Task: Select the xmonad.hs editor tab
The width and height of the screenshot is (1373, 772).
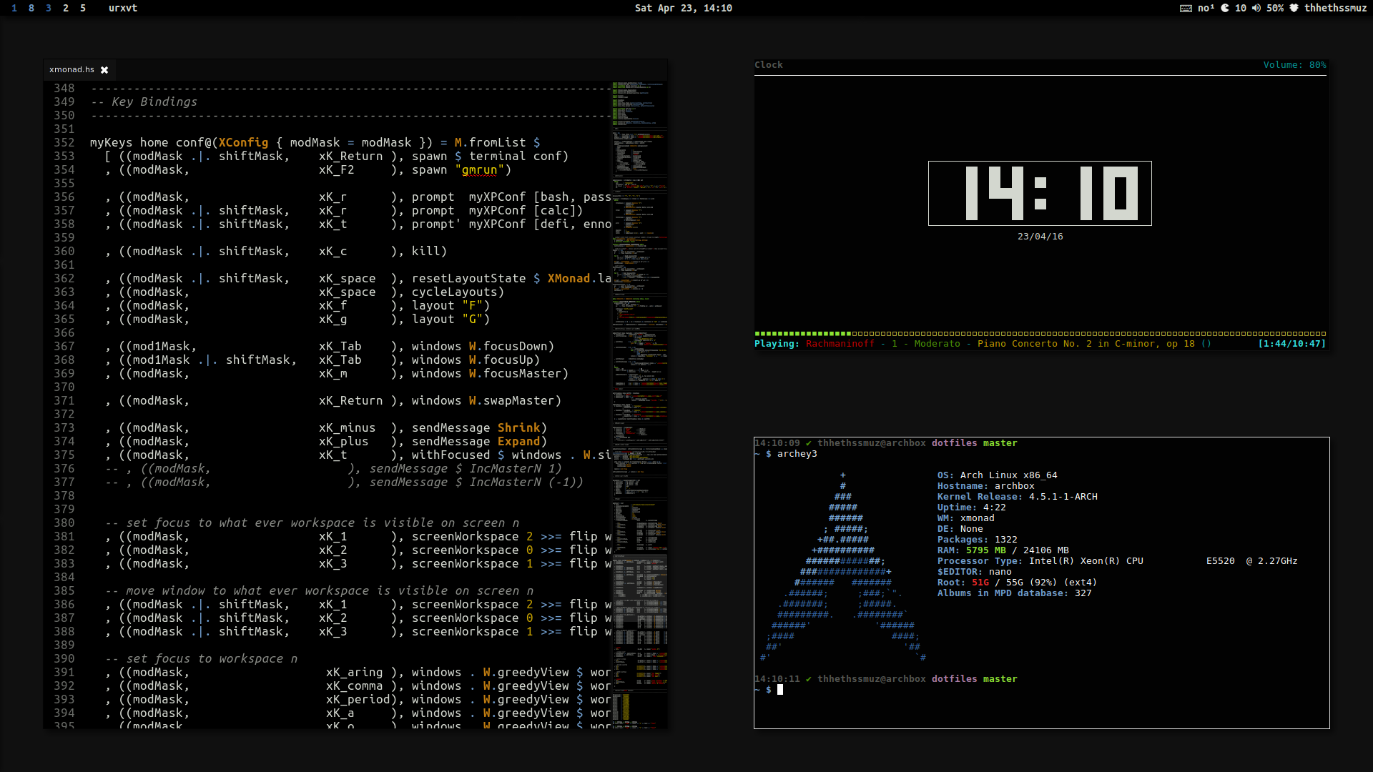Action: (x=72, y=70)
